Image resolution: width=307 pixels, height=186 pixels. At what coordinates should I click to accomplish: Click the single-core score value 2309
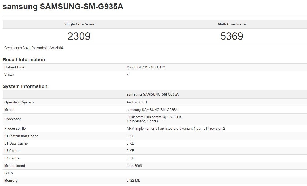coord(79,36)
